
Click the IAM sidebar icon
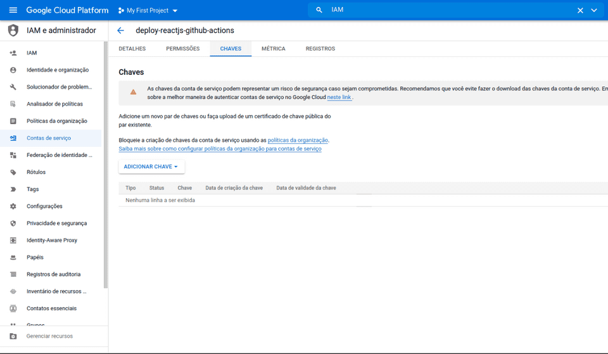[x=13, y=53]
